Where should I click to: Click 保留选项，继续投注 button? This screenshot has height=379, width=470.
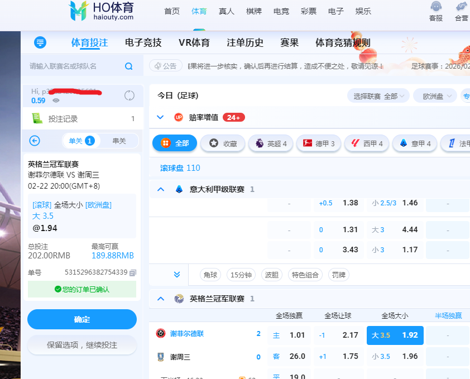pos(82,345)
